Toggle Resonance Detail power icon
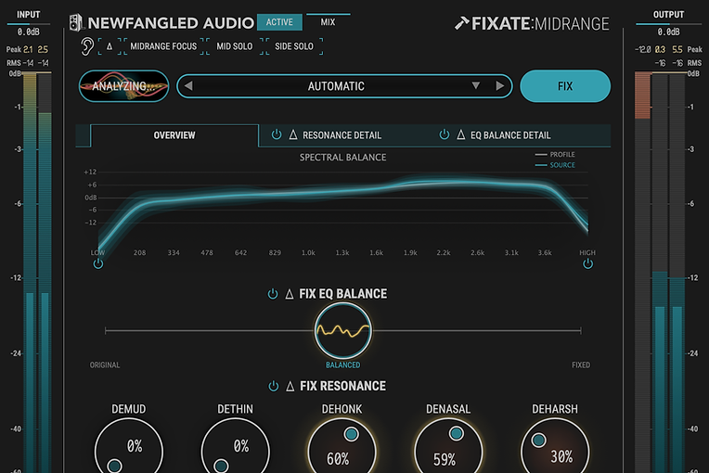This screenshot has width=709, height=473. pyautogui.click(x=277, y=134)
